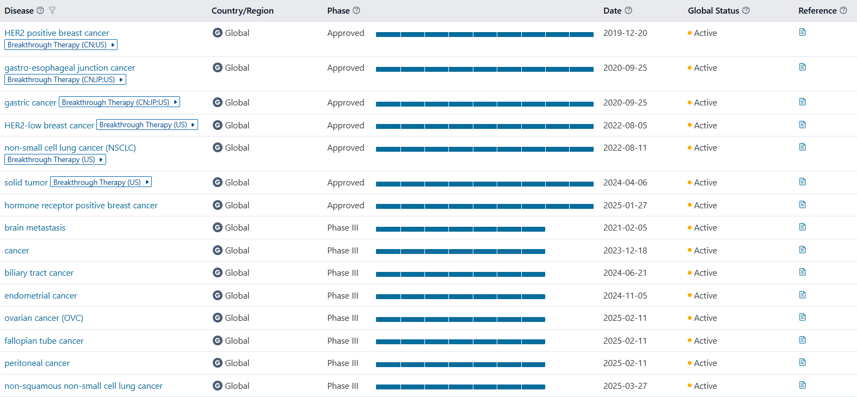Open the gastro-esophageal junction cancer link
This screenshot has width=857, height=397.
point(70,68)
